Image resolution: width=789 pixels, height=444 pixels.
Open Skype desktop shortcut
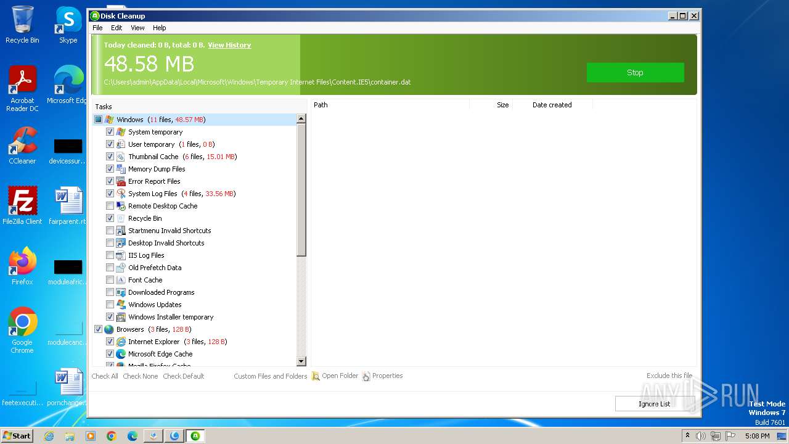(x=68, y=25)
